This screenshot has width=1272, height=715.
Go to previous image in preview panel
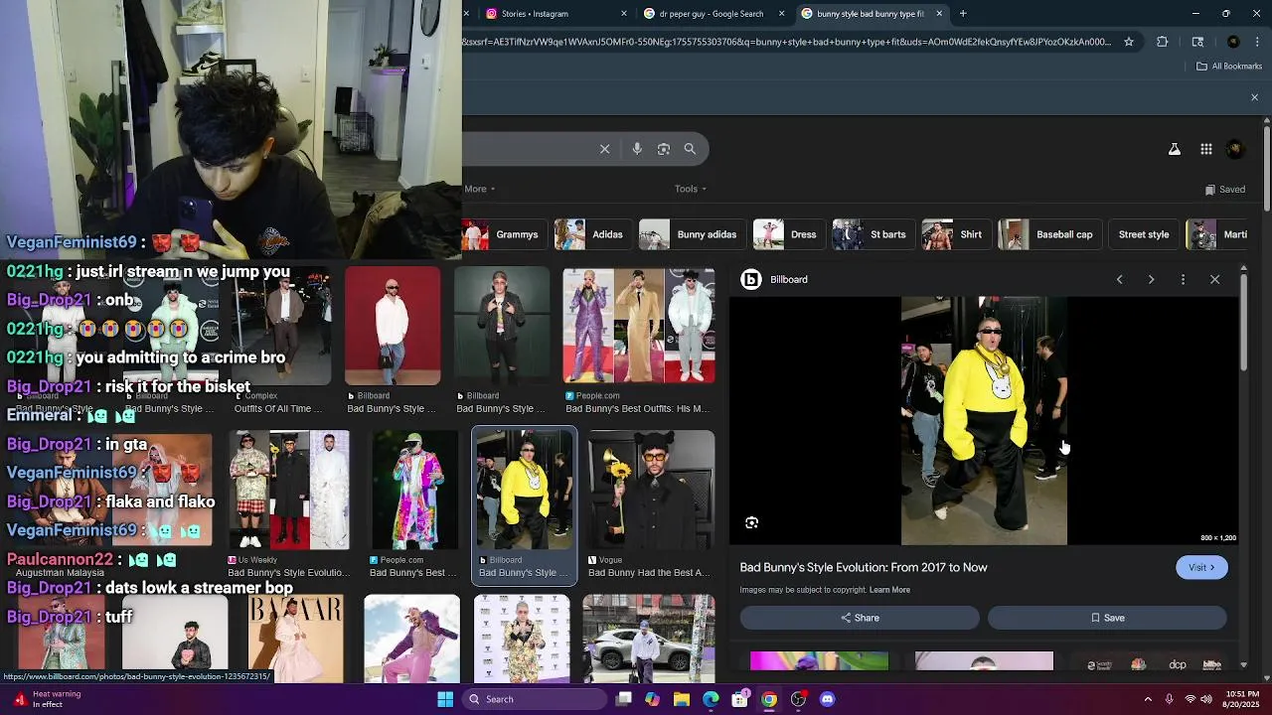pos(1119,279)
